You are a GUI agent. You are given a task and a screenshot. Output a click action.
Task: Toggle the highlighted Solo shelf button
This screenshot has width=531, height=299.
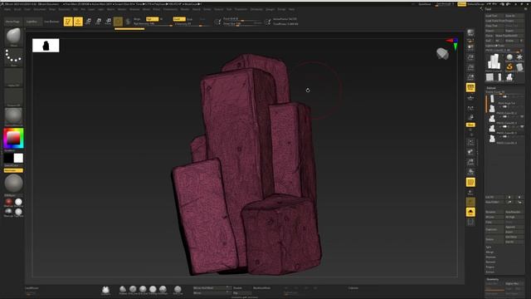[470, 213]
